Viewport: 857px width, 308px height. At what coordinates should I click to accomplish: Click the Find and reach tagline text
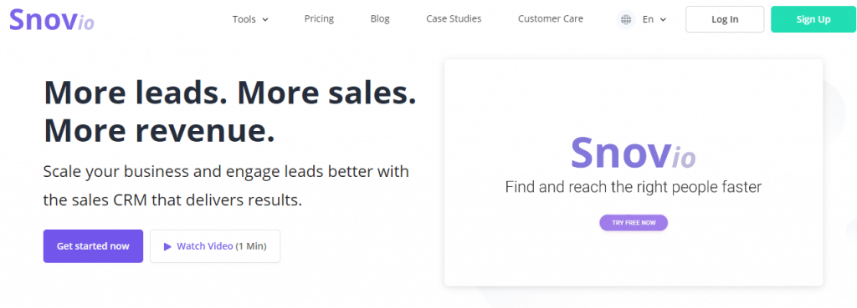coord(633,188)
